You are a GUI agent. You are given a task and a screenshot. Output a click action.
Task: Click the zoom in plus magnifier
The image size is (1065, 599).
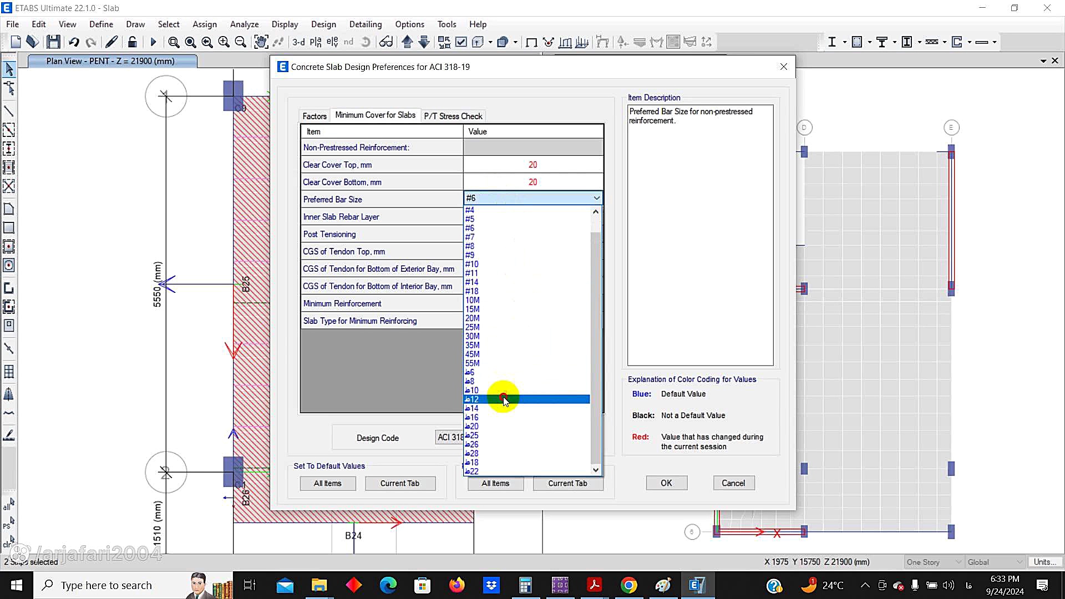tap(224, 42)
